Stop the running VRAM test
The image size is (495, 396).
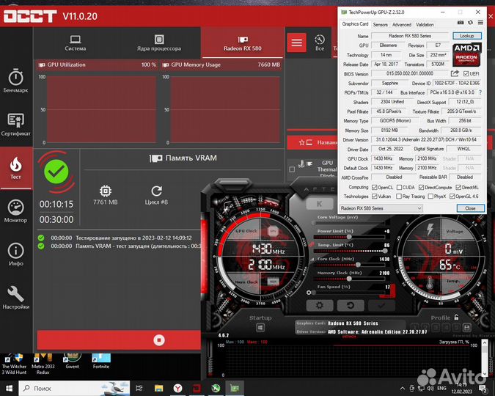[x=159, y=340]
